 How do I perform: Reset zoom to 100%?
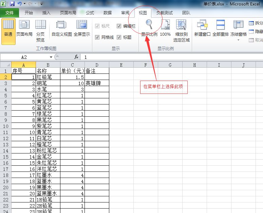(x=165, y=28)
